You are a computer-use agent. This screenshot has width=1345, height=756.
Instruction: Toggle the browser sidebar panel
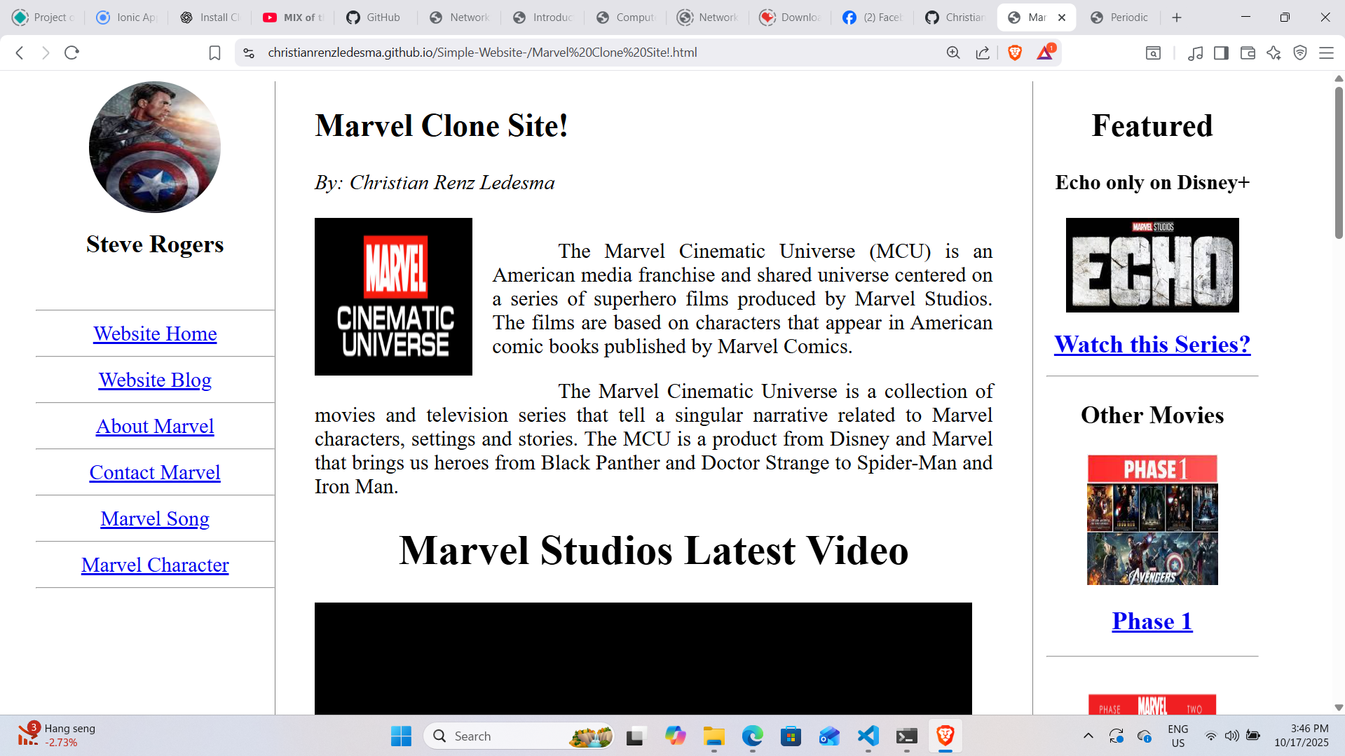click(x=1221, y=53)
